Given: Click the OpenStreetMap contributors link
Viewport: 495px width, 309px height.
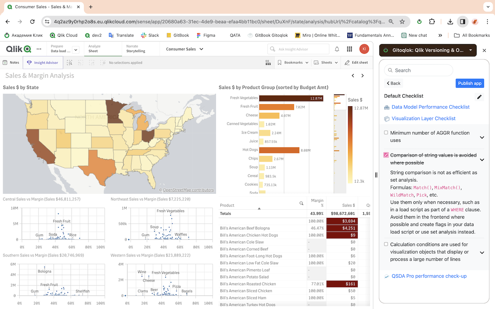Looking at the screenshot, I should (188, 190).
